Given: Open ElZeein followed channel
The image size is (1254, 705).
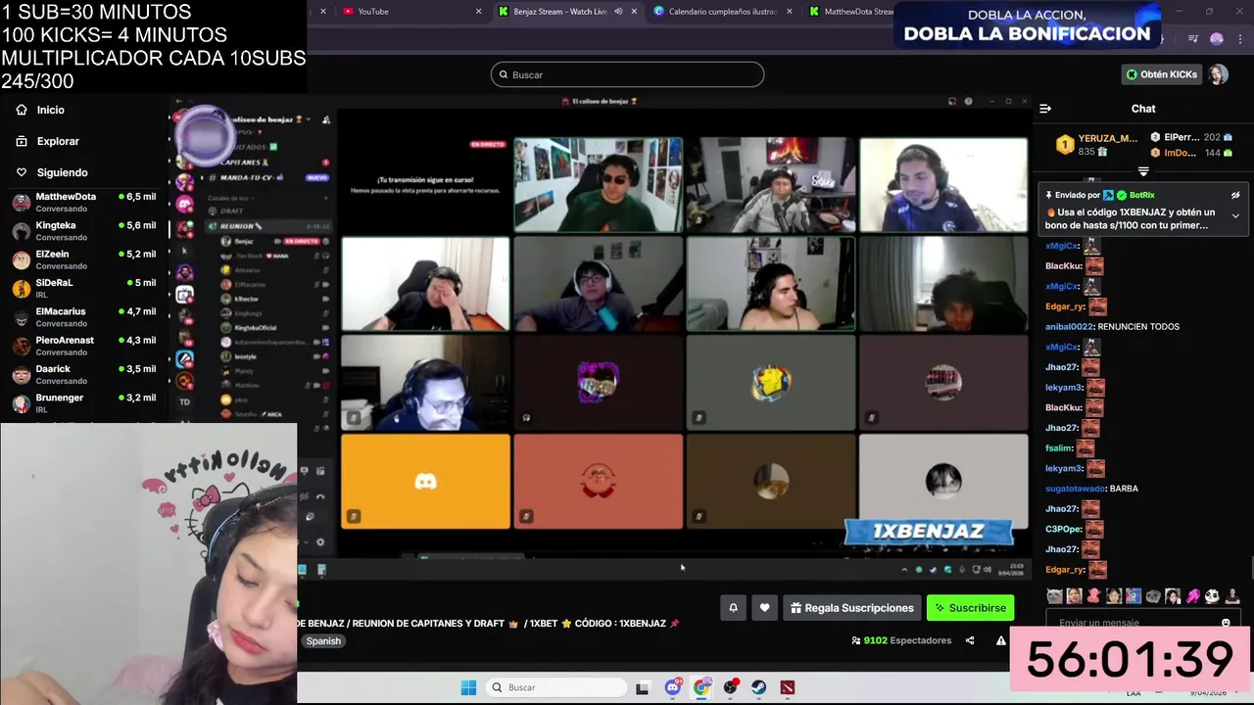Looking at the screenshot, I should 83,259.
